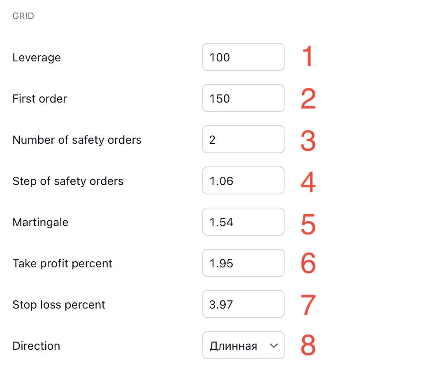Click the red number 7 marker
426x365 pixels.
(x=308, y=304)
